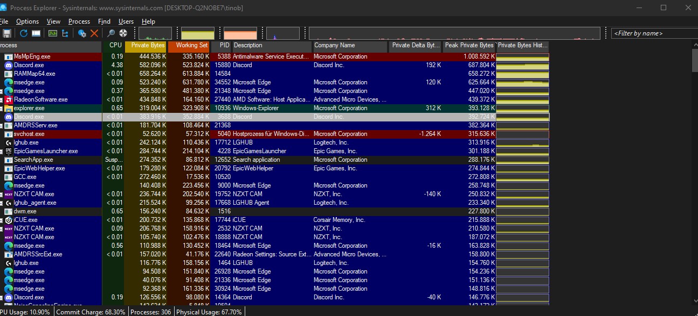Click the iCUE.exe process icon
This screenshot has width=698, height=316.
(9, 220)
